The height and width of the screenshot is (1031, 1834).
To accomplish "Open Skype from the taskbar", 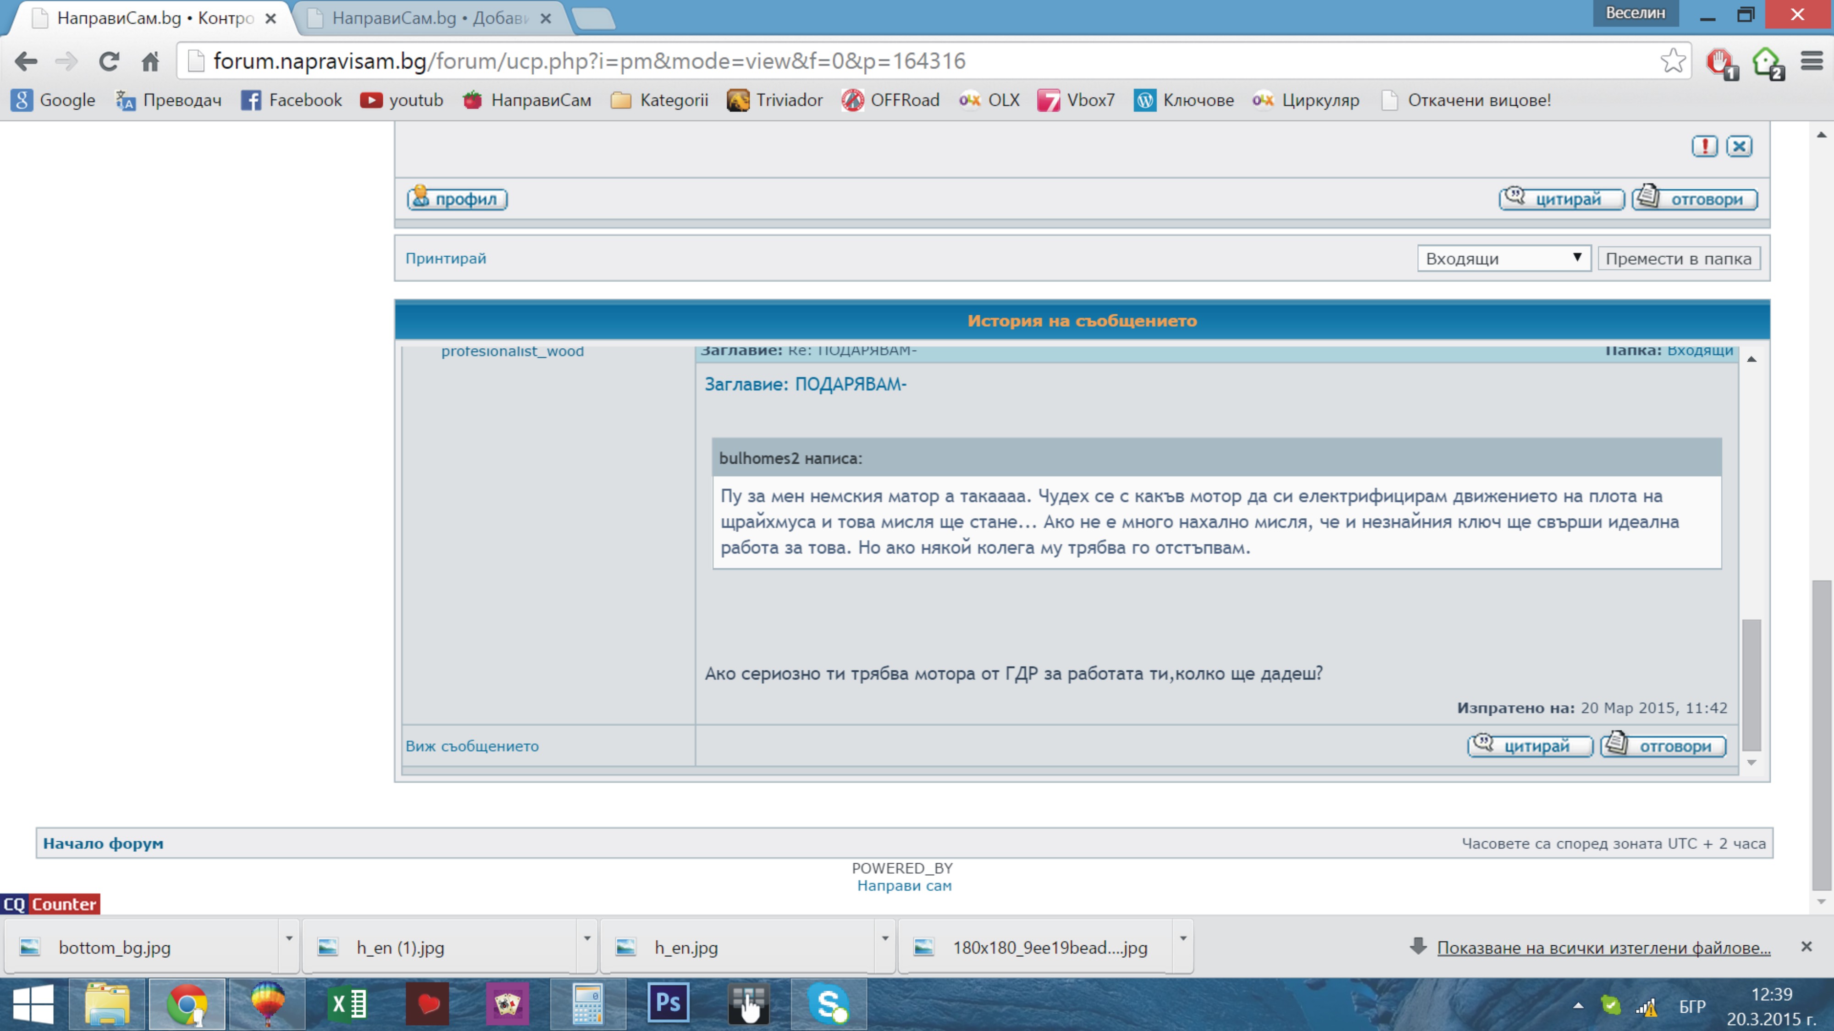I will 828,1003.
